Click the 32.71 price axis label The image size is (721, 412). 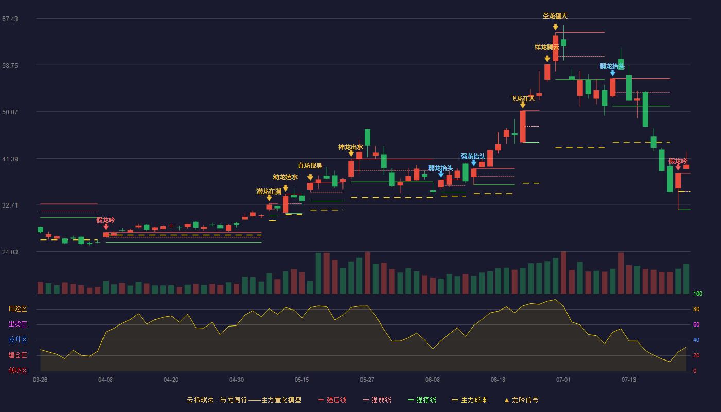[10, 205]
